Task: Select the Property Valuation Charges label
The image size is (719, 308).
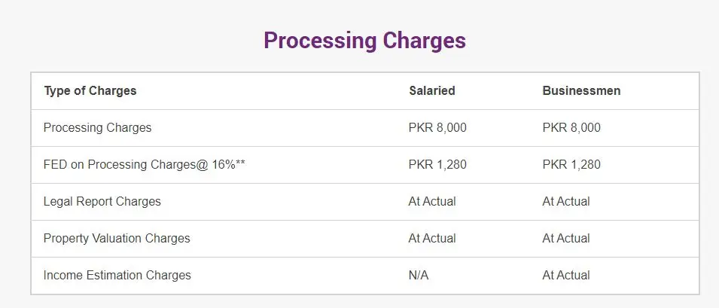Action: [117, 238]
